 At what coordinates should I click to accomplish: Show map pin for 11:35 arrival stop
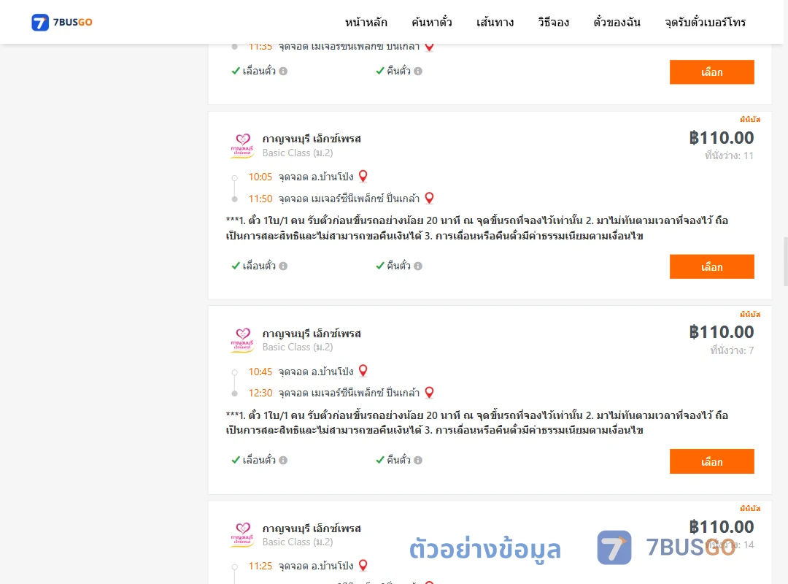pos(429,47)
